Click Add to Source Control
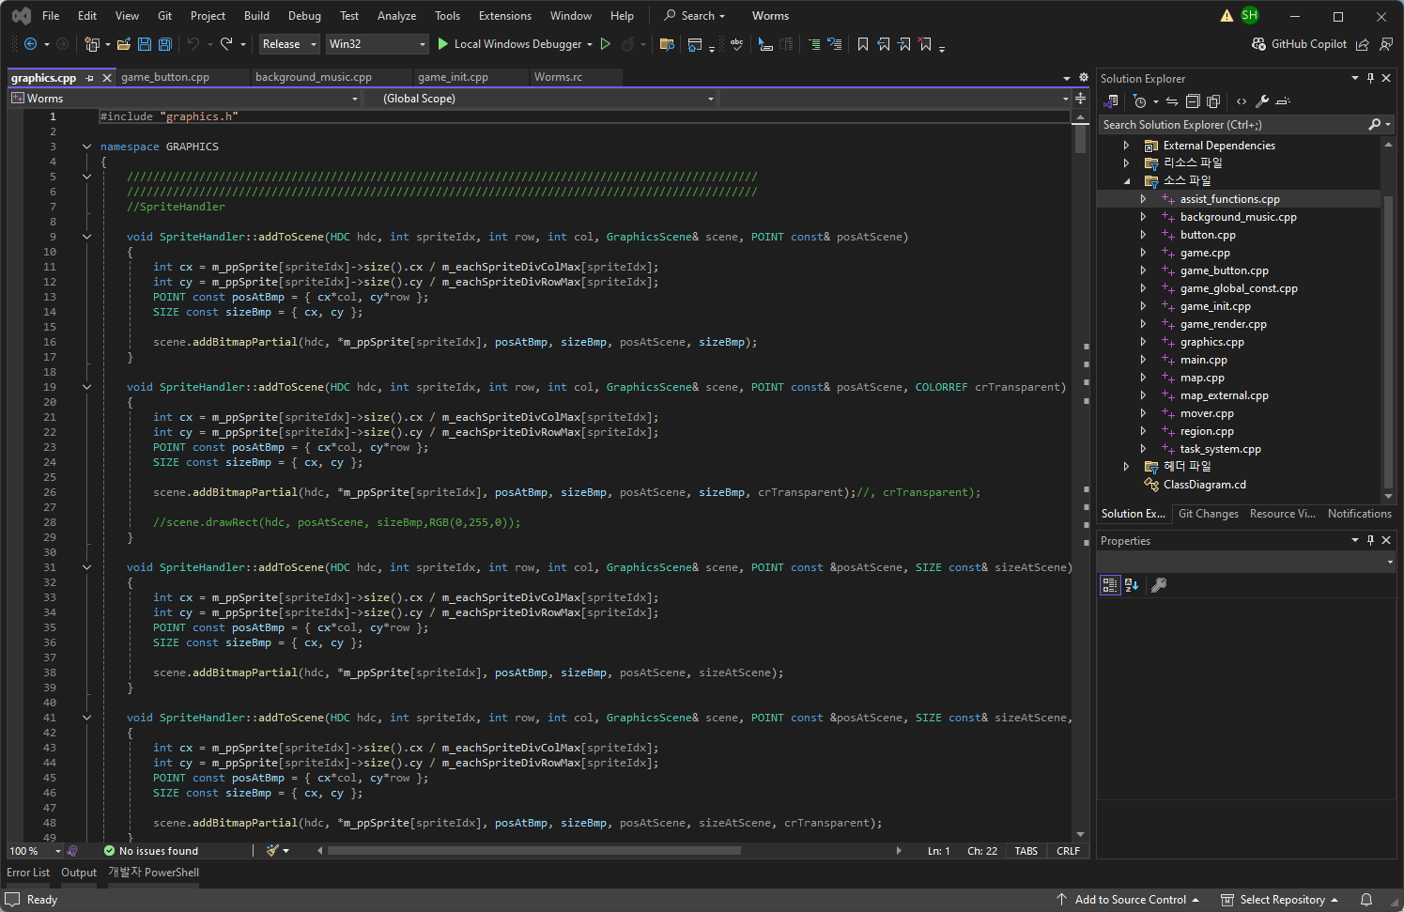 click(1130, 900)
